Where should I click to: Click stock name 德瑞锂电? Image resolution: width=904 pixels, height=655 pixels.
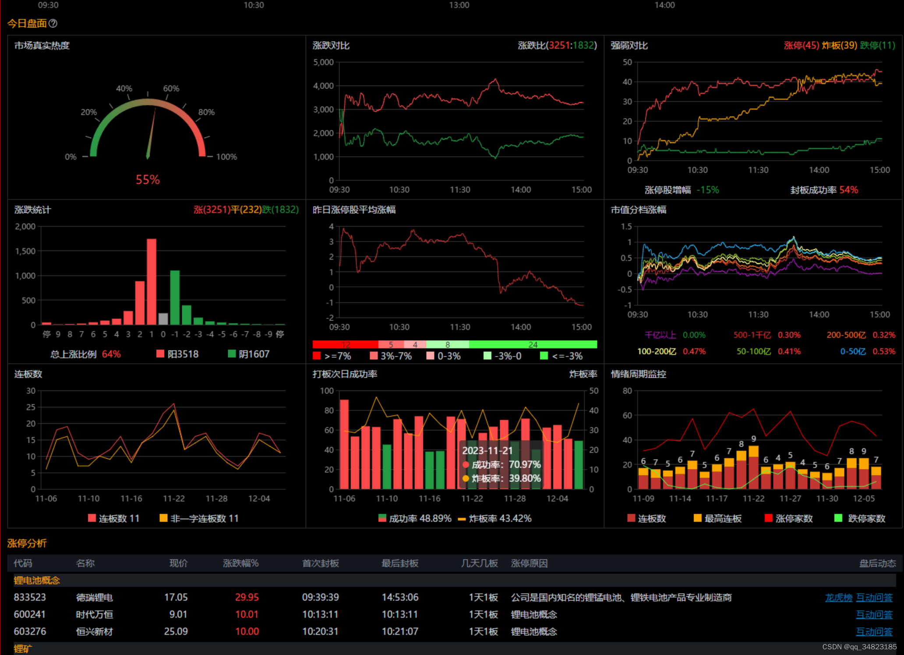click(x=94, y=598)
